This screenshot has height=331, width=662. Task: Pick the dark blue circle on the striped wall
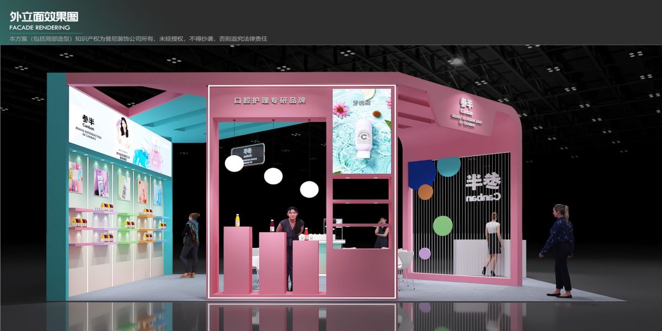click(x=422, y=172)
